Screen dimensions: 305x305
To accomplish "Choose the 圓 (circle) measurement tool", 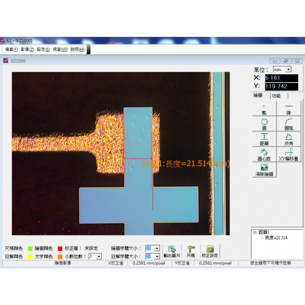I will click(x=264, y=124).
